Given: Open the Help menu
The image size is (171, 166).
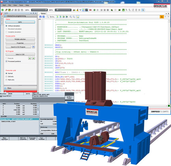Looking at the screenshot, I should pos(27,5).
